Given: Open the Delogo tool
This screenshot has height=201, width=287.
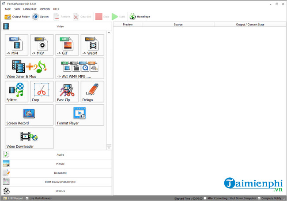Looking at the screenshot, I should click(92, 91).
